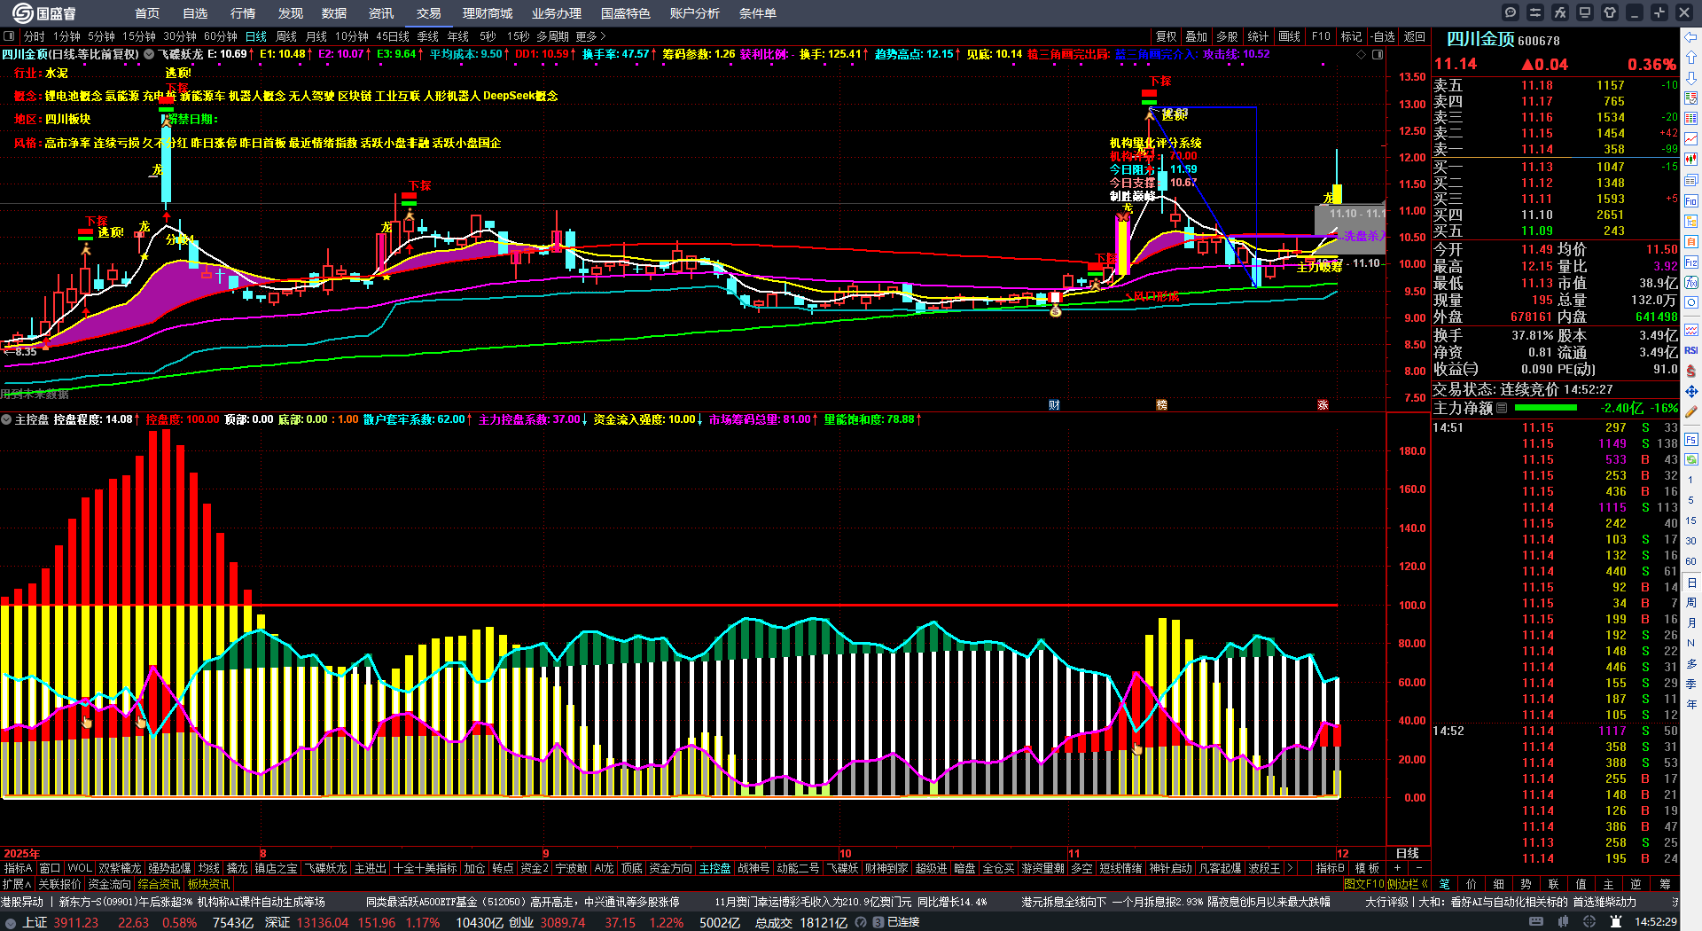Click the 返回 back button
The height and width of the screenshot is (931, 1702).
[x=1415, y=36]
